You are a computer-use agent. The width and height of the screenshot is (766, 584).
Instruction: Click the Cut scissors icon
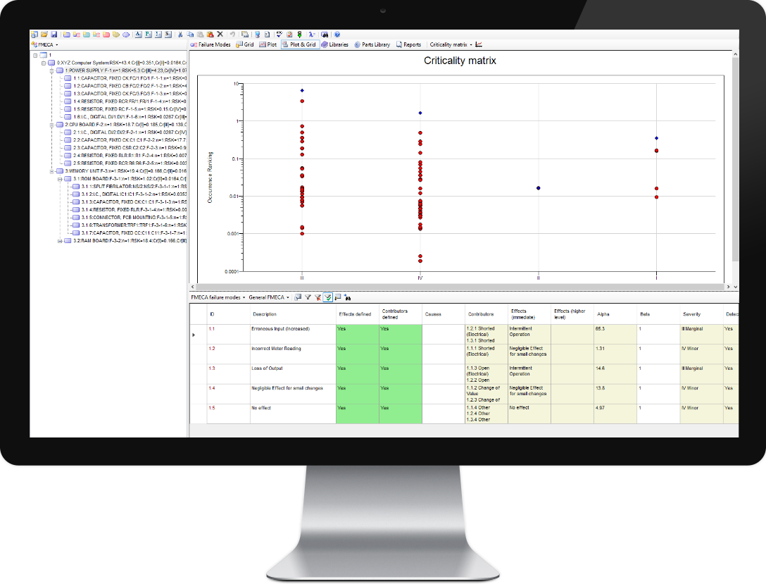(x=180, y=34)
